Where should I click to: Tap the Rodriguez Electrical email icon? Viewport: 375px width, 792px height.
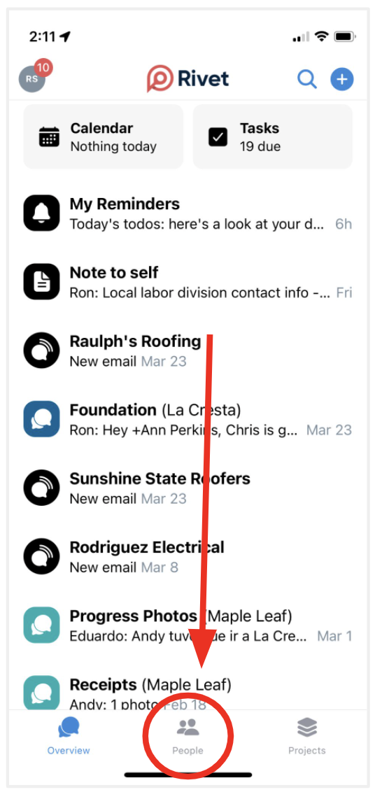[41, 556]
